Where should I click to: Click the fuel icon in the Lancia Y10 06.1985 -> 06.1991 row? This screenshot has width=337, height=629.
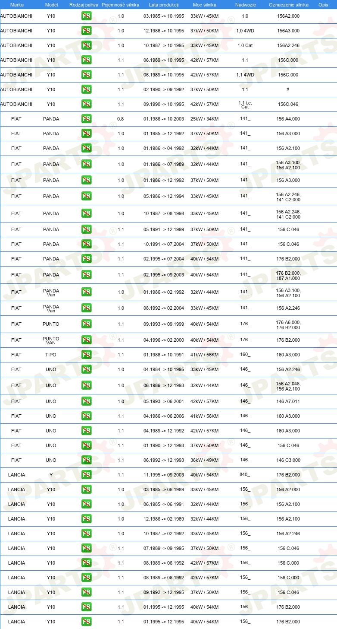click(x=86, y=504)
